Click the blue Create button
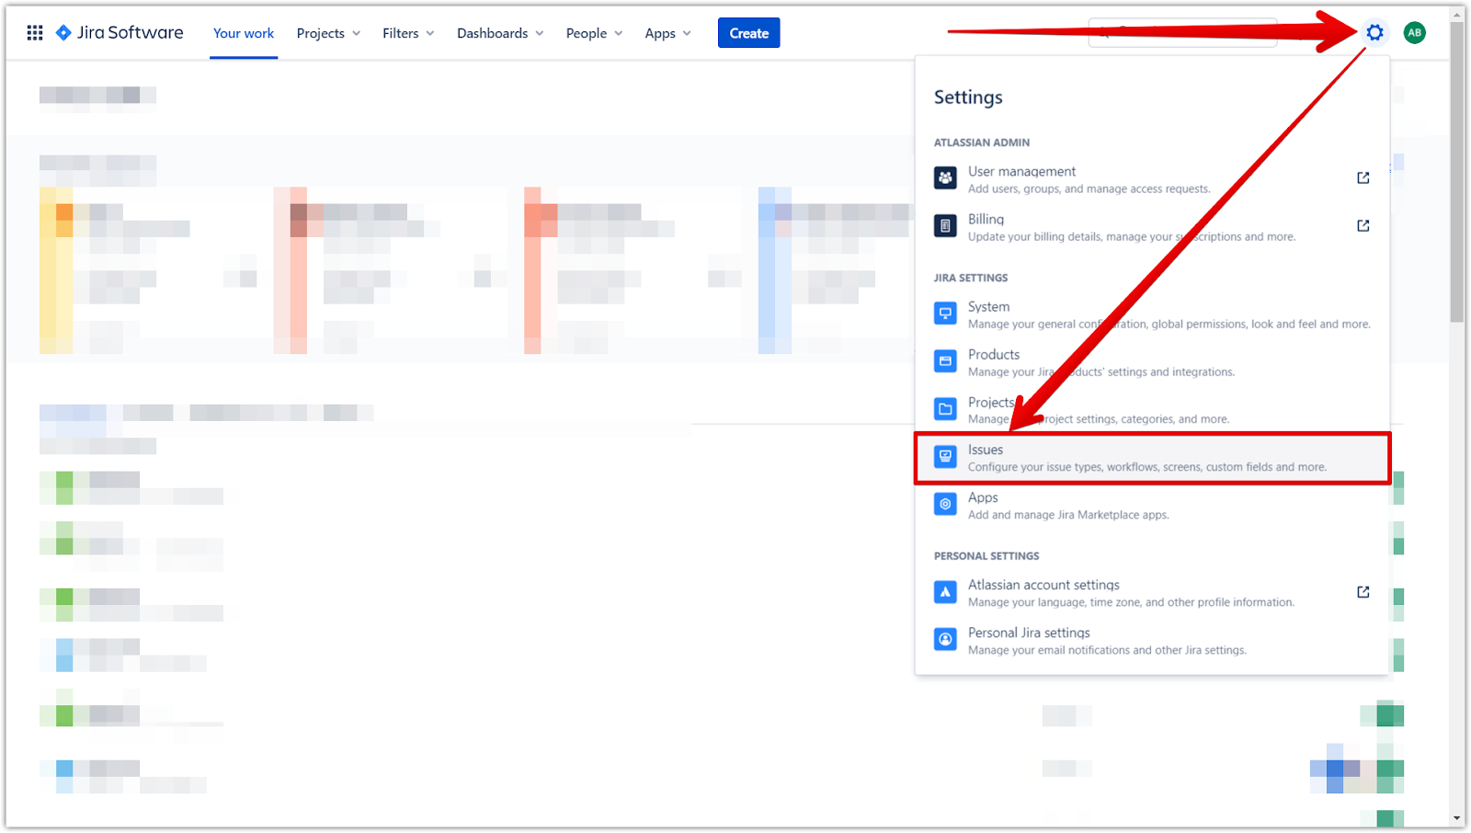Viewport: 1471px width, 833px height. point(749,33)
